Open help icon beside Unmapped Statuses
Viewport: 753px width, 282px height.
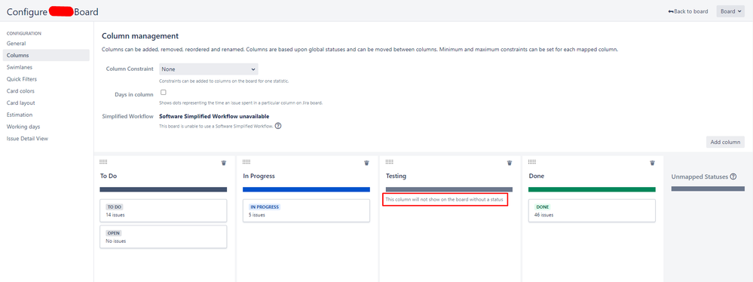[733, 176]
